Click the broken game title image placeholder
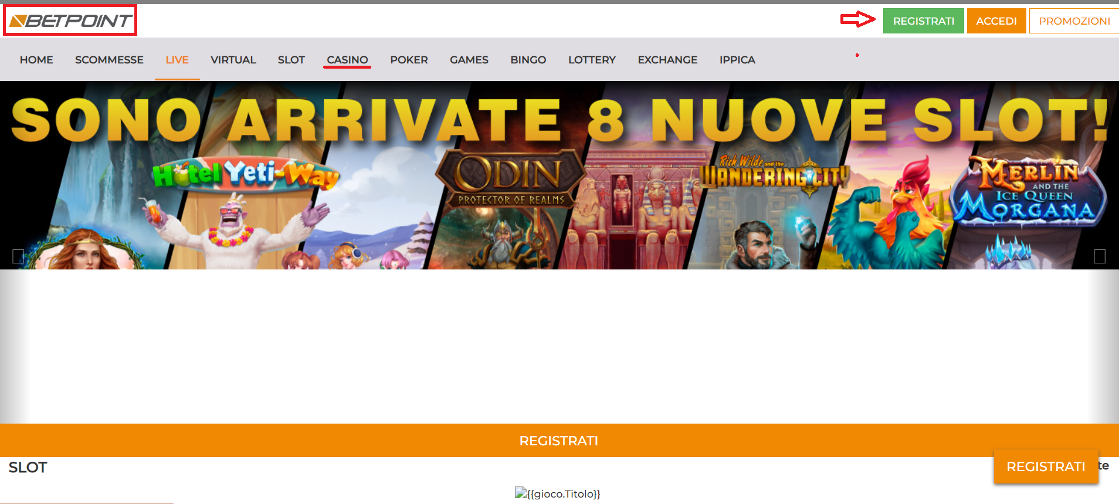Image resolution: width=1119 pixels, height=504 pixels. (558, 493)
